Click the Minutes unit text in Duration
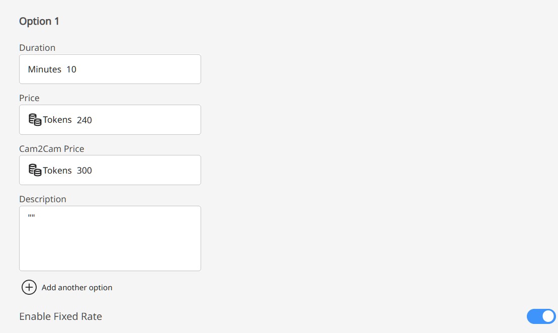The width and height of the screenshot is (558, 333). pos(45,69)
